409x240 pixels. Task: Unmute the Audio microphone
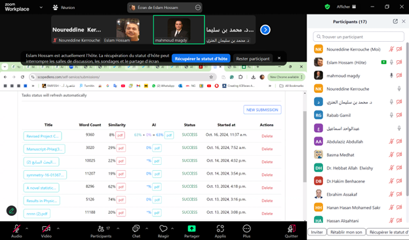[16, 229]
